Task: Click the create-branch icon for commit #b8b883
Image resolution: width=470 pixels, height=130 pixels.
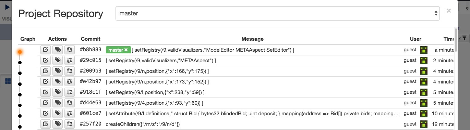Action: coord(46,50)
